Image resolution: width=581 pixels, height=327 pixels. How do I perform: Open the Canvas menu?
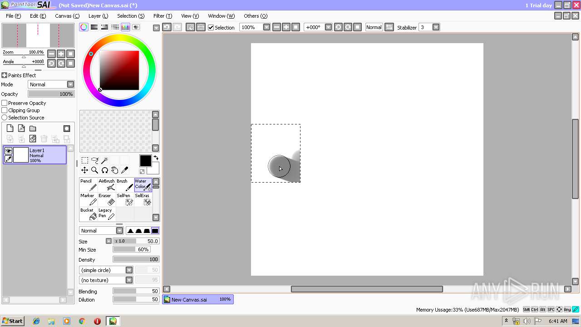[x=67, y=16]
